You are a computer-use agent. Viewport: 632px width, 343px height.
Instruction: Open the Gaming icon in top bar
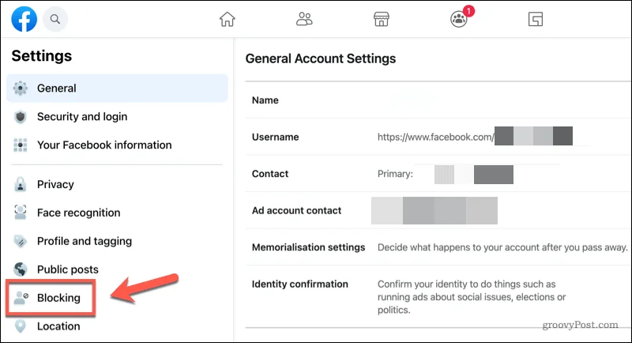536,19
